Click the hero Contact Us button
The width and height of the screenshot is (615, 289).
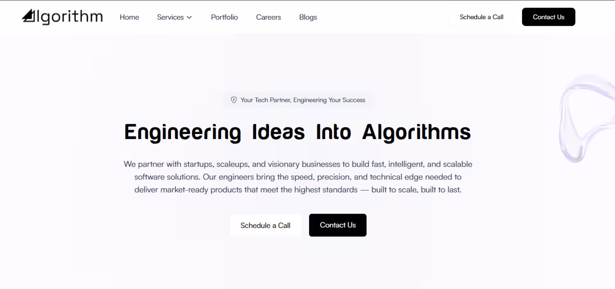click(337, 225)
